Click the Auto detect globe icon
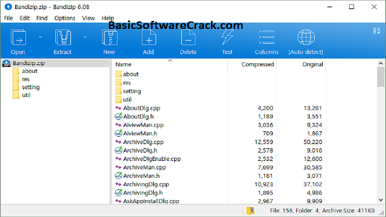Image resolution: width=386 pixels, height=217 pixels. (306, 37)
